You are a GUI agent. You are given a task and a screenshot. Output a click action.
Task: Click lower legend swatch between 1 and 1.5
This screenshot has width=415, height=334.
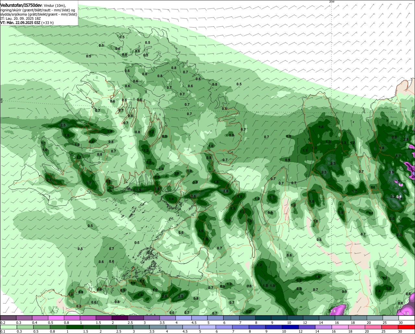pyautogui.click(x=75, y=327)
